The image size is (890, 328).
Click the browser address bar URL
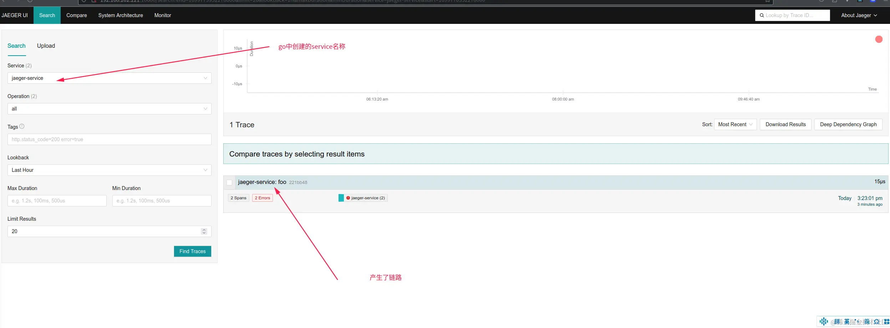click(293, 1)
